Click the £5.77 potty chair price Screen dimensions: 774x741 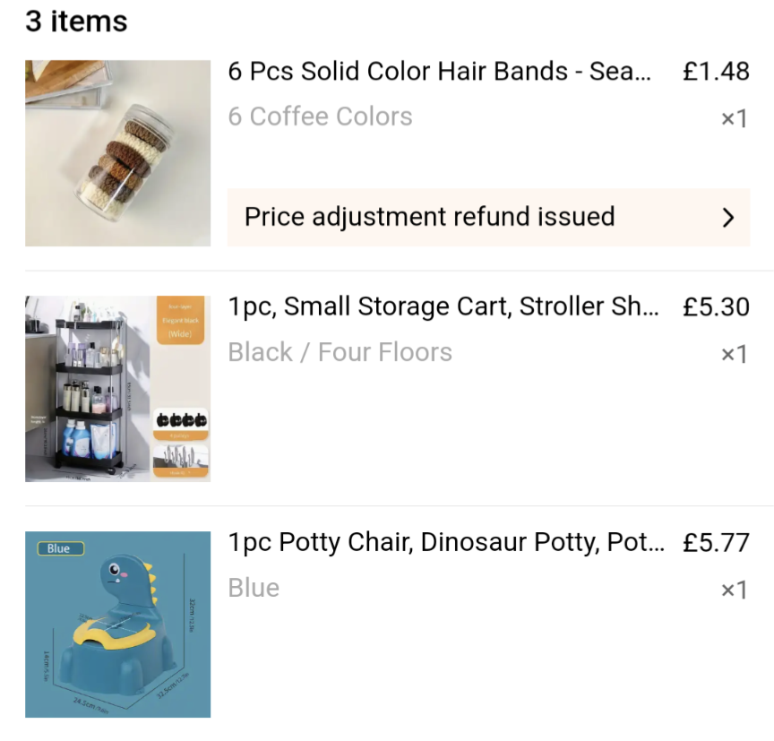point(715,542)
